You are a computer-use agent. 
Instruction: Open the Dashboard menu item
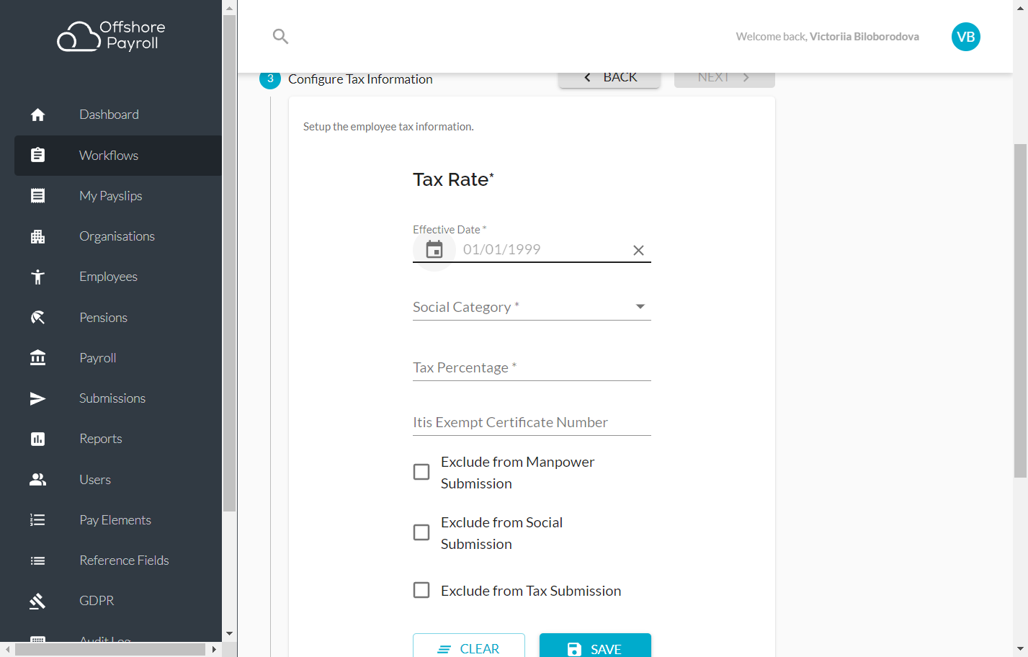[x=118, y=115]
